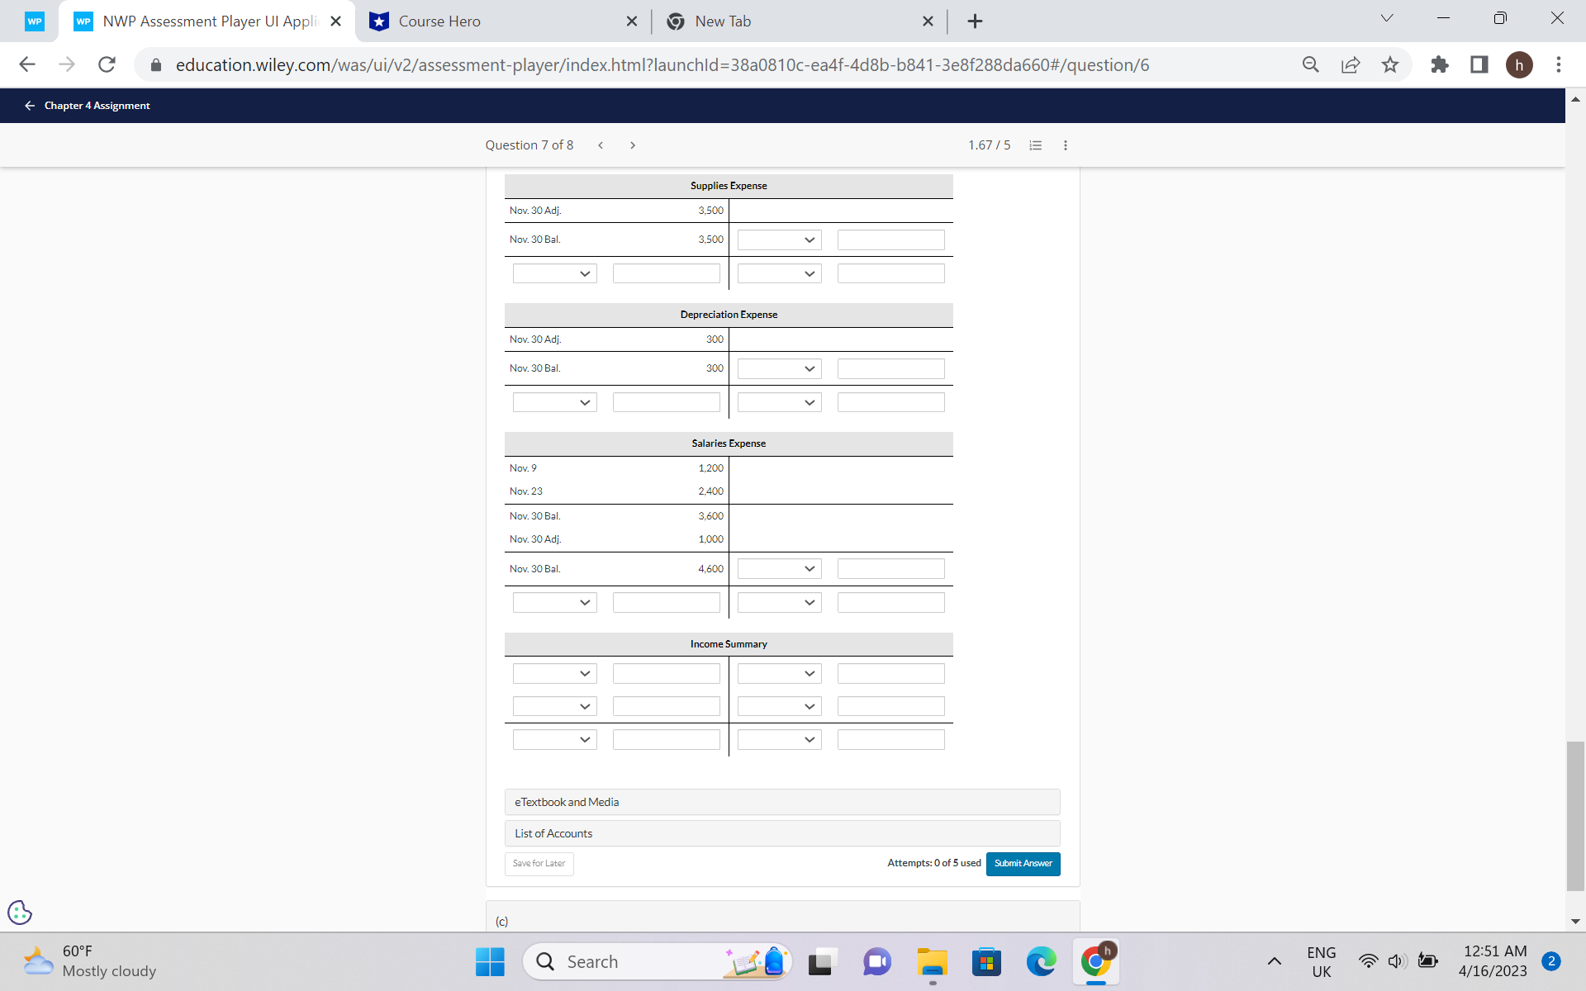Go to the previous question using the chevron
This screenshot has height=991, width=1586.
click(x=601, y=145)
